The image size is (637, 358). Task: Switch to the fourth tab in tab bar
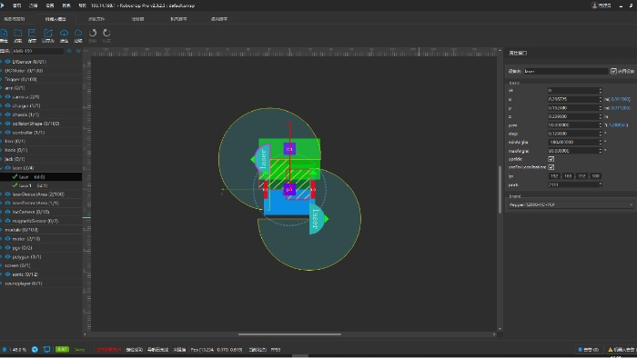[137, 19]
